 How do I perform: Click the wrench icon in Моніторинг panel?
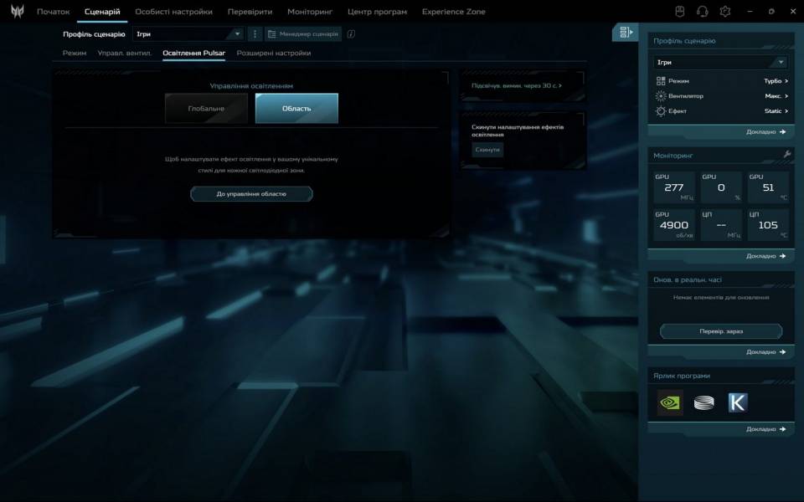tap(786, 155)
